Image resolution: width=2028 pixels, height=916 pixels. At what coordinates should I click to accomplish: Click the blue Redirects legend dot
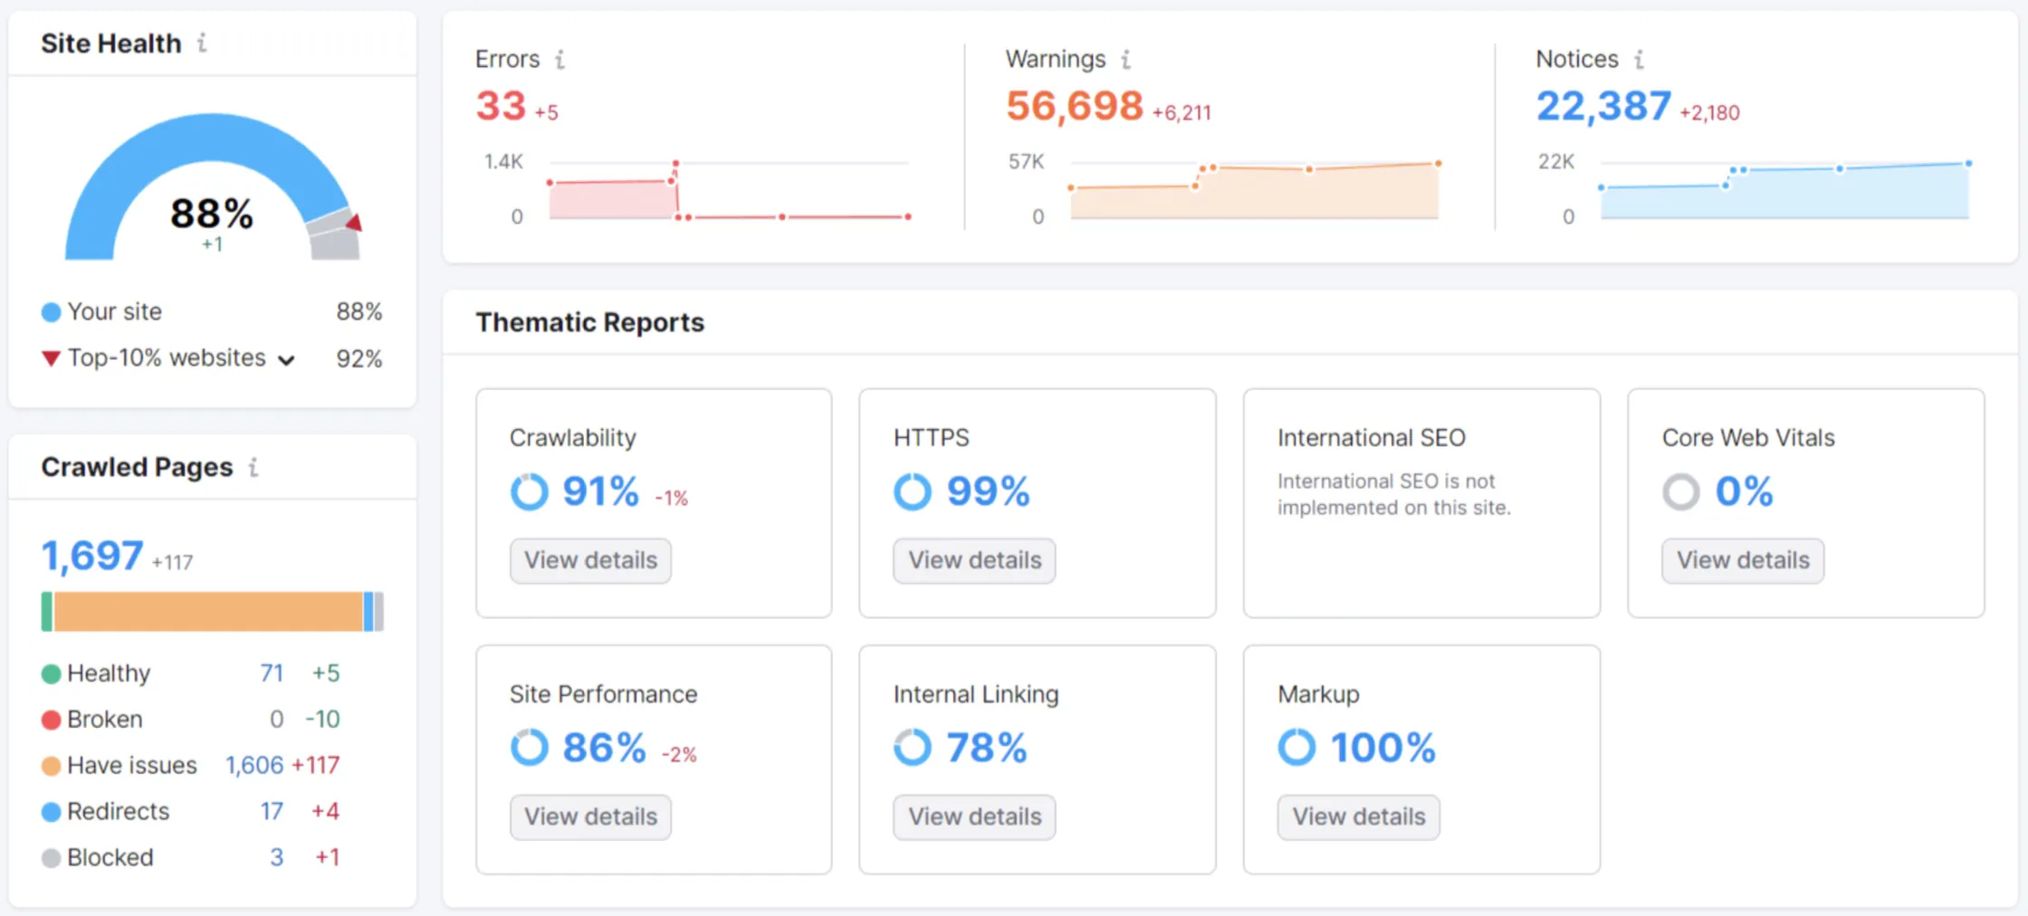(x=52, y=812)
